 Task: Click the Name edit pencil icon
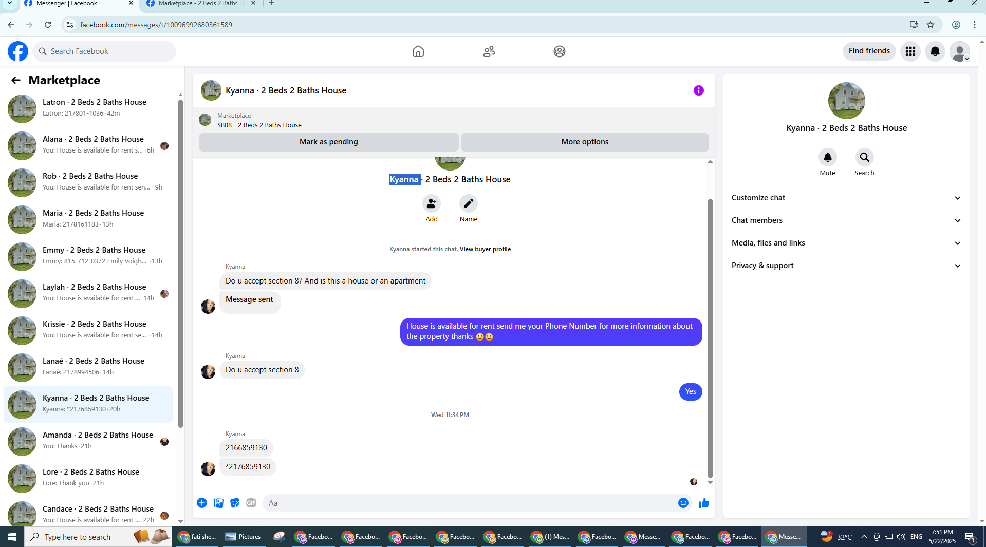[469, 204]
